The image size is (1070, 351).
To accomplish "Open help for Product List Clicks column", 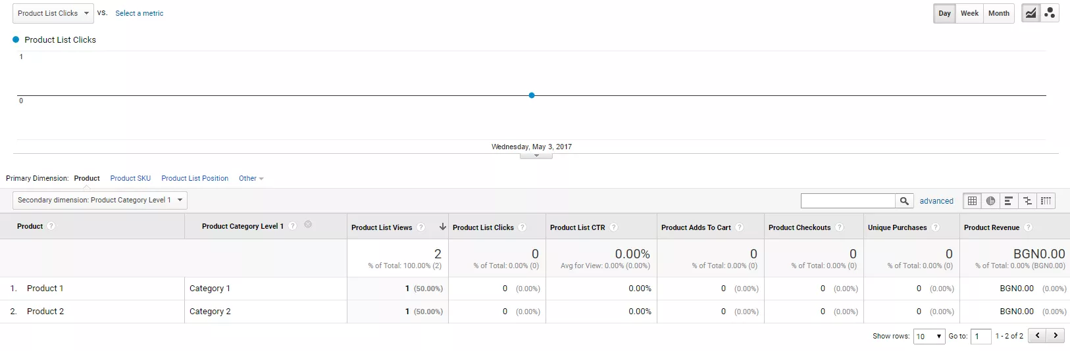I will pyautogui.click(x=522, y=227).
